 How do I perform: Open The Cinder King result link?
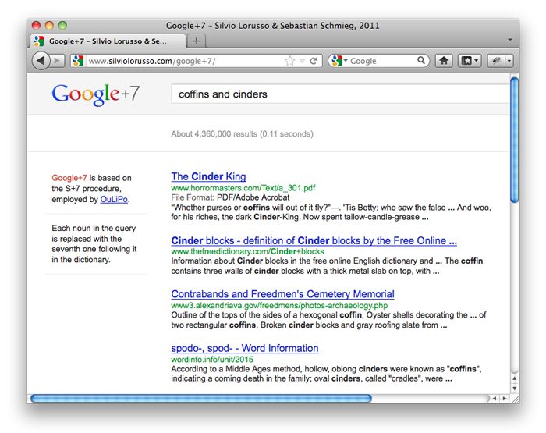tap(208, 176)
